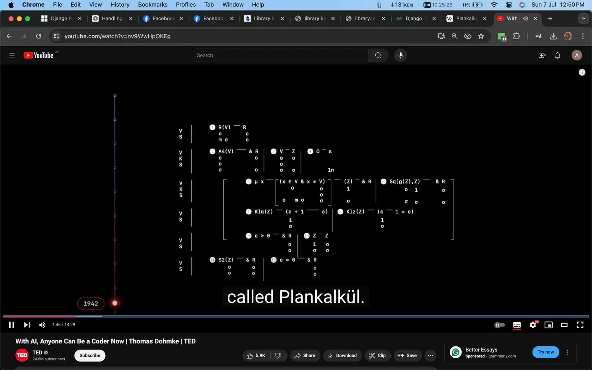The width and height of the screenshot is (592, 370).
Task: View site information icon in address bar
Action: click(x=56, y=36)
